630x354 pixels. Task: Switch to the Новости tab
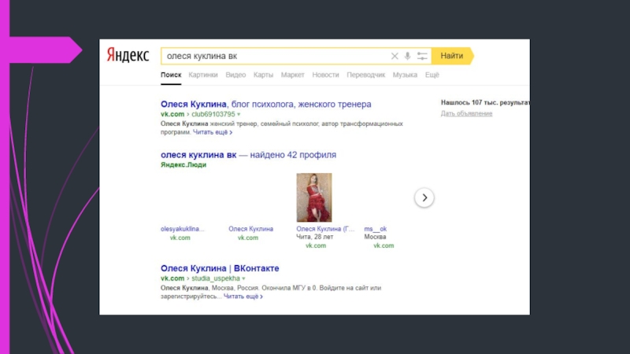pos(325,75)
